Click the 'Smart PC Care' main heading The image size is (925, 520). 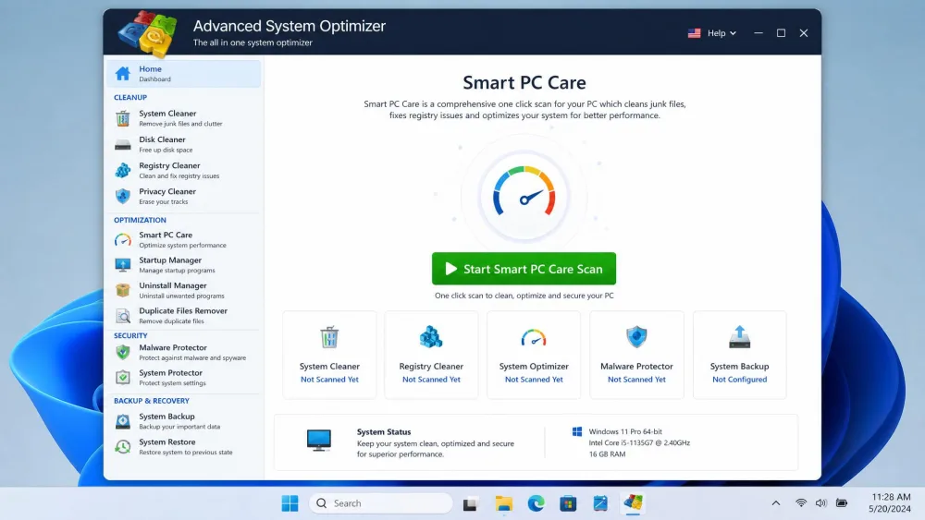tap(524, 82)
